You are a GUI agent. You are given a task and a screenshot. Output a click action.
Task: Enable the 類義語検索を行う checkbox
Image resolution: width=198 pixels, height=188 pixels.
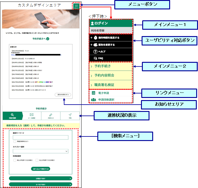point(15,141)
